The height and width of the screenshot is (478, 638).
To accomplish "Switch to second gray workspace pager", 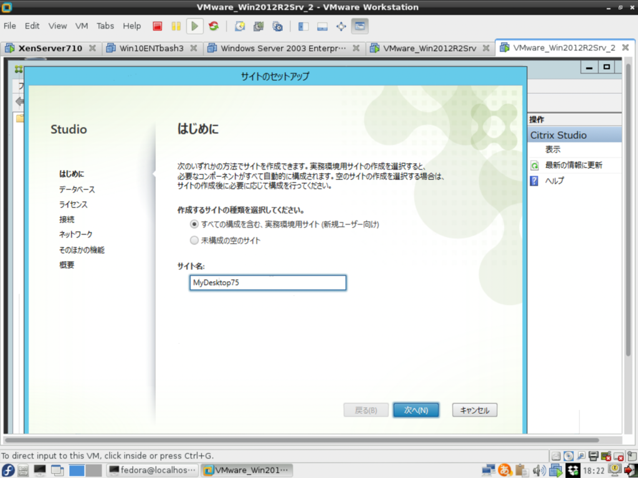I will tap(93, 471).
